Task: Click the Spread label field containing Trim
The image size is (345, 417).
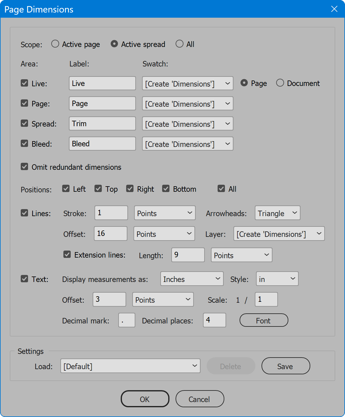Action: click(102, 123)
